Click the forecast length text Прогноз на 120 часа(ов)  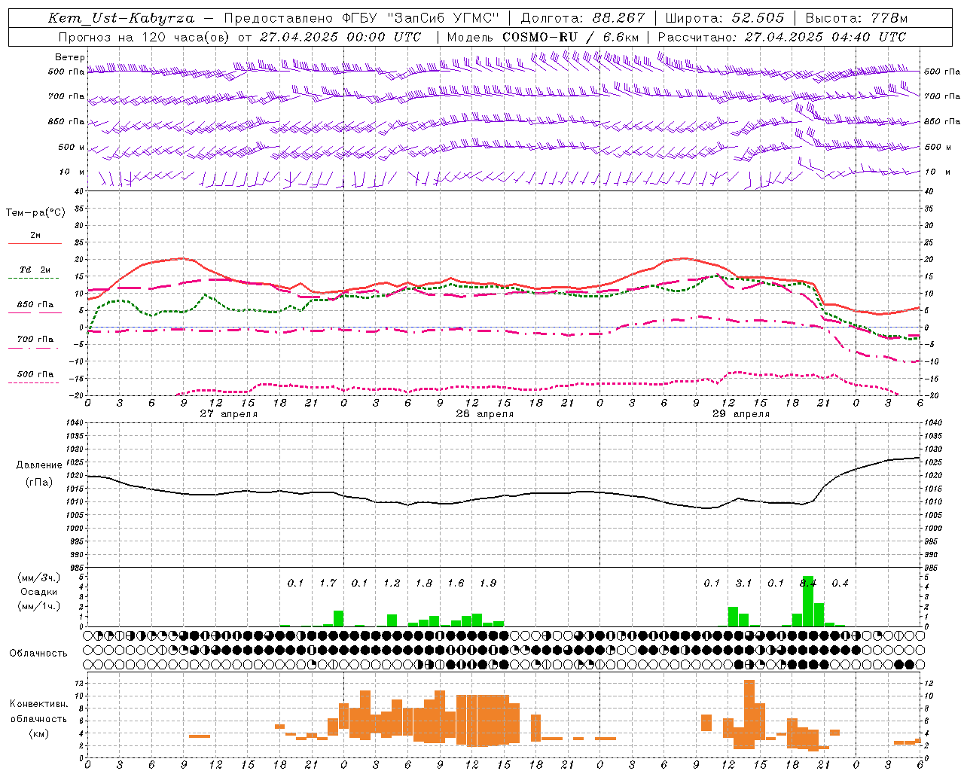(145, 37)
